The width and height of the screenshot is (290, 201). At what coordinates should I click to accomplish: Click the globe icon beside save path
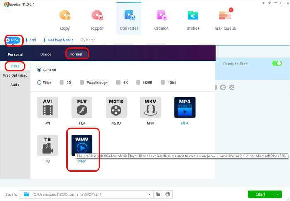[x=168, y=194]
